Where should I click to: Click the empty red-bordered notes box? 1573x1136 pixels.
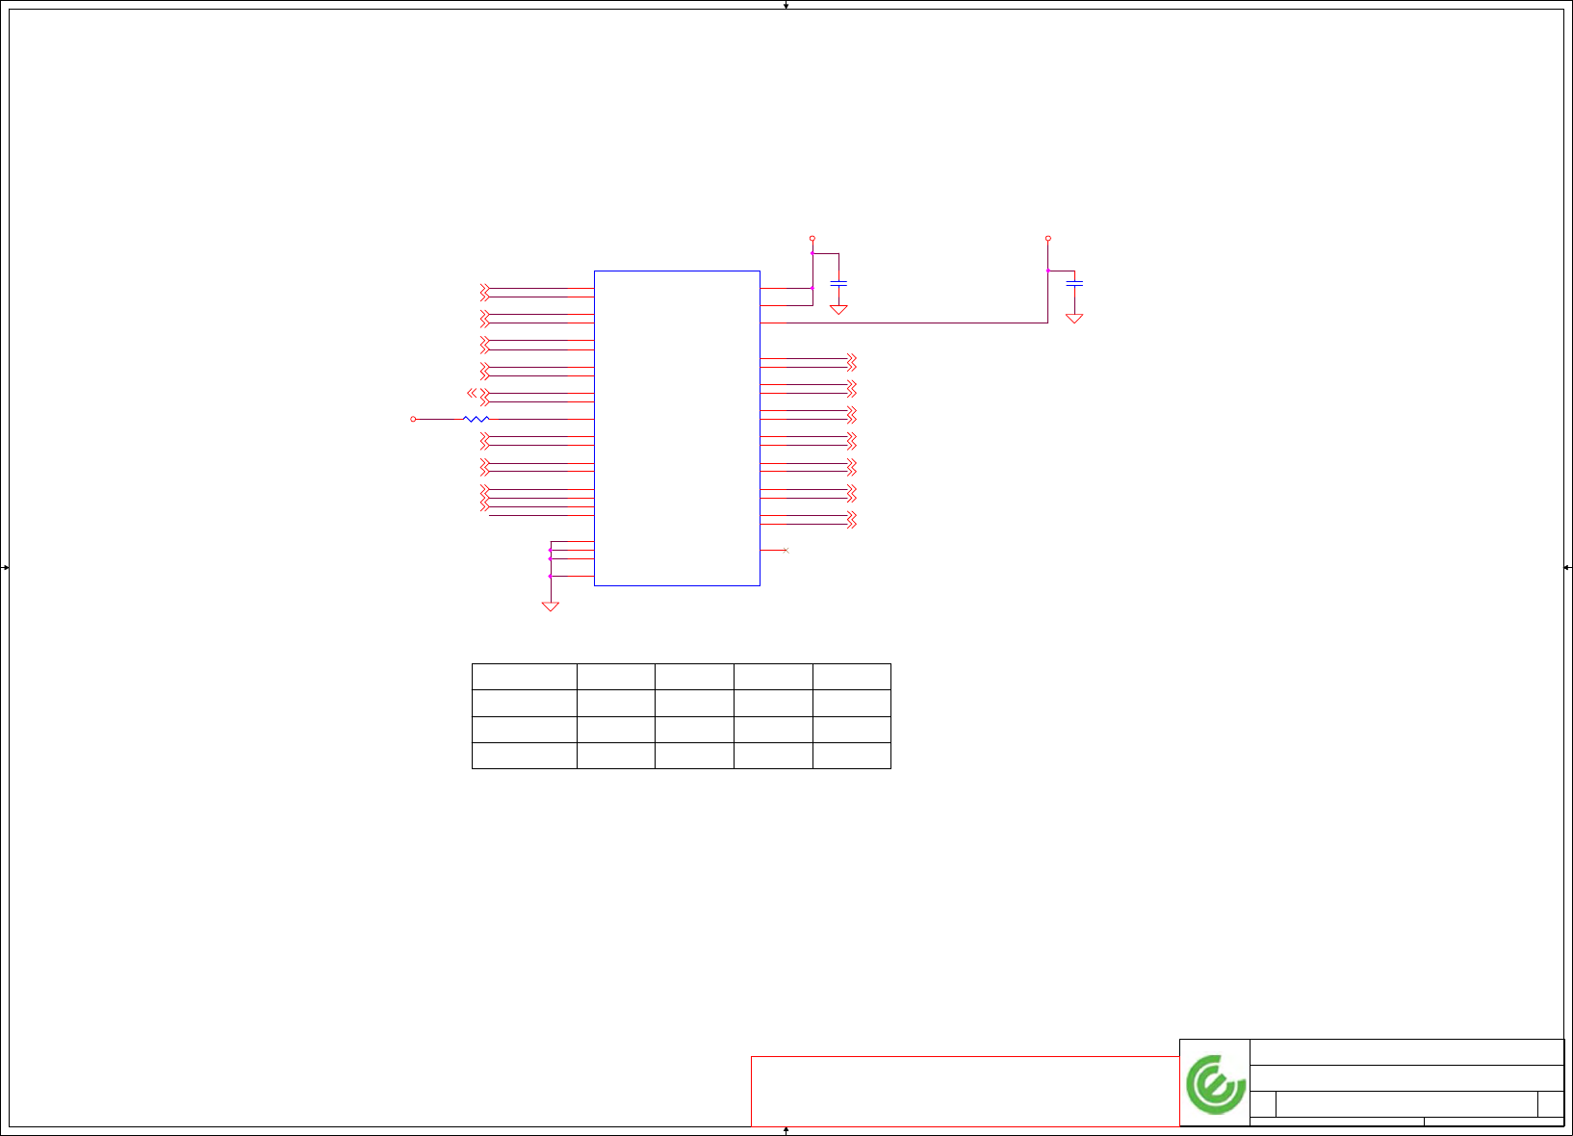(x=965, y=1092)
